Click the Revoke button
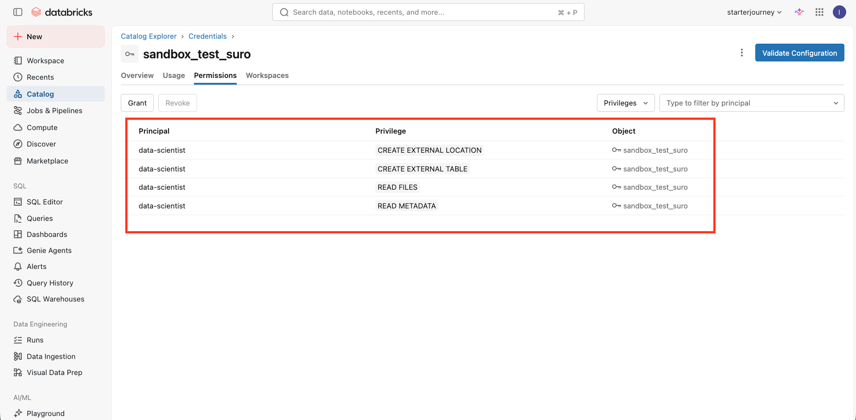The image size is (856, 420). pyautogui.click(x=177, y=103)
